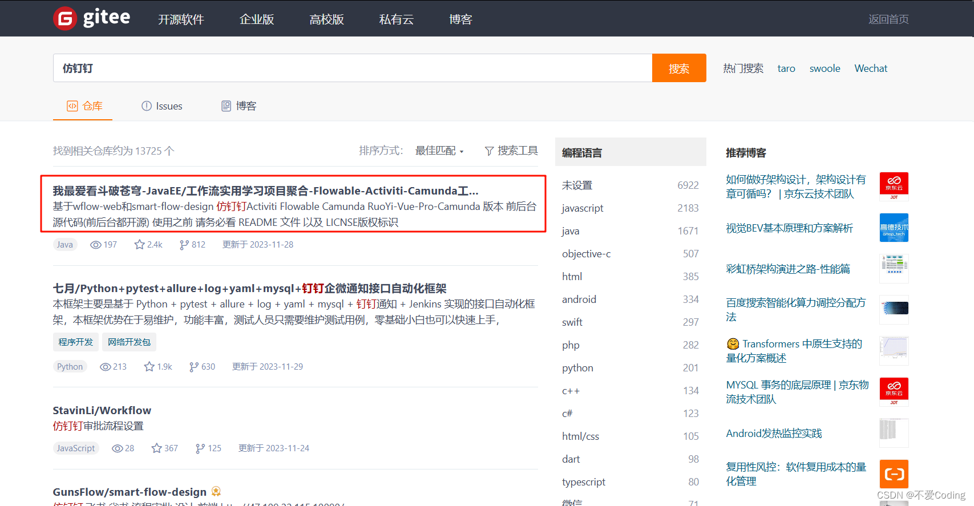Open blog 复用性风控：软件复用成本的量化管理

pos(796,474)
